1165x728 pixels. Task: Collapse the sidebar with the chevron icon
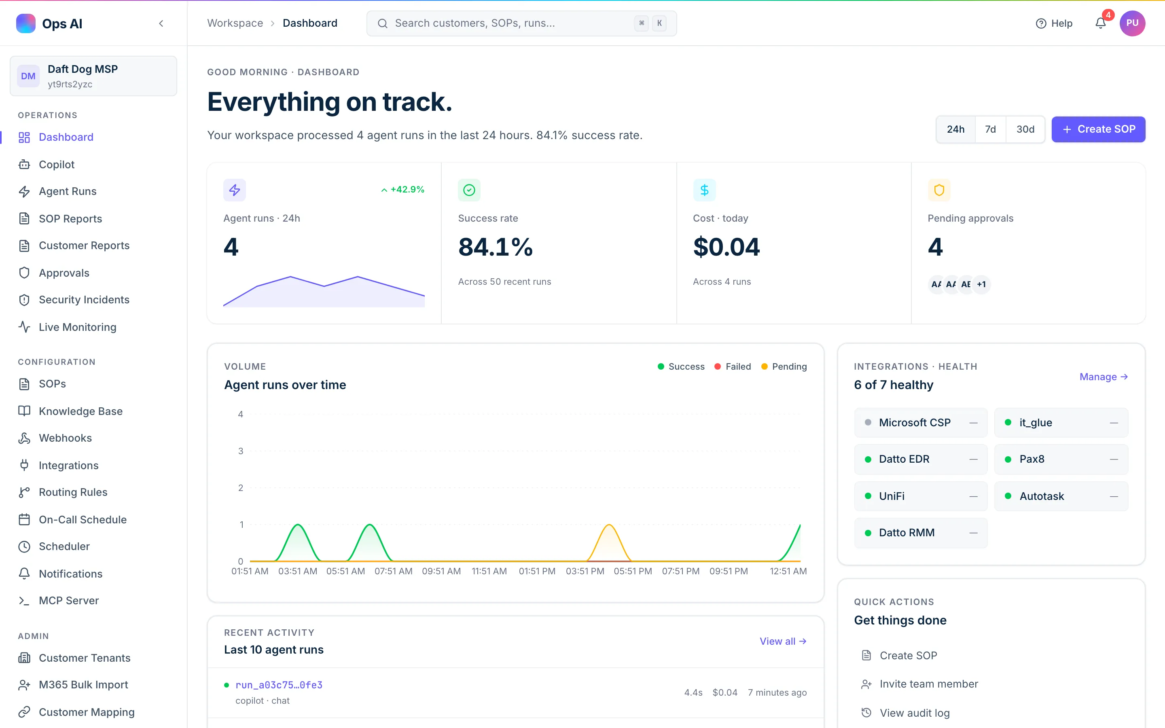tap(161, 23)
